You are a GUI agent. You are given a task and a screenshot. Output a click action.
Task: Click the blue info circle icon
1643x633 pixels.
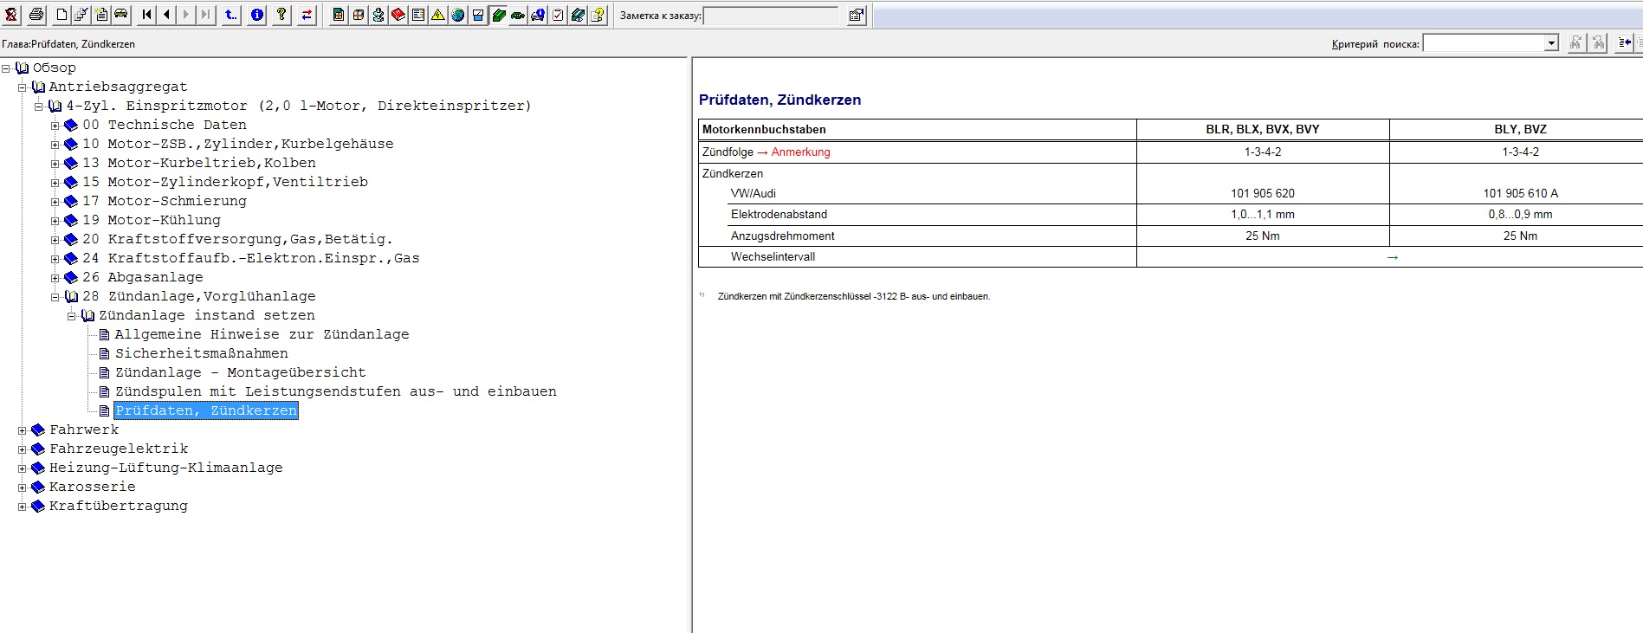coord(256,15)
